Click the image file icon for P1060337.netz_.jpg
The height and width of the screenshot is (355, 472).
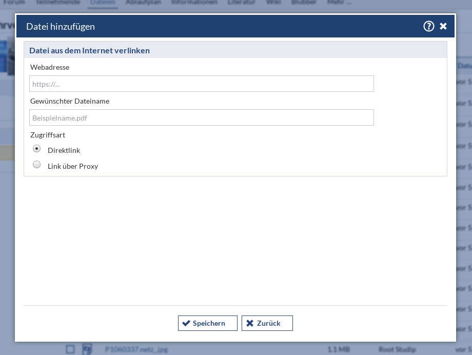(x=87, y=349)
